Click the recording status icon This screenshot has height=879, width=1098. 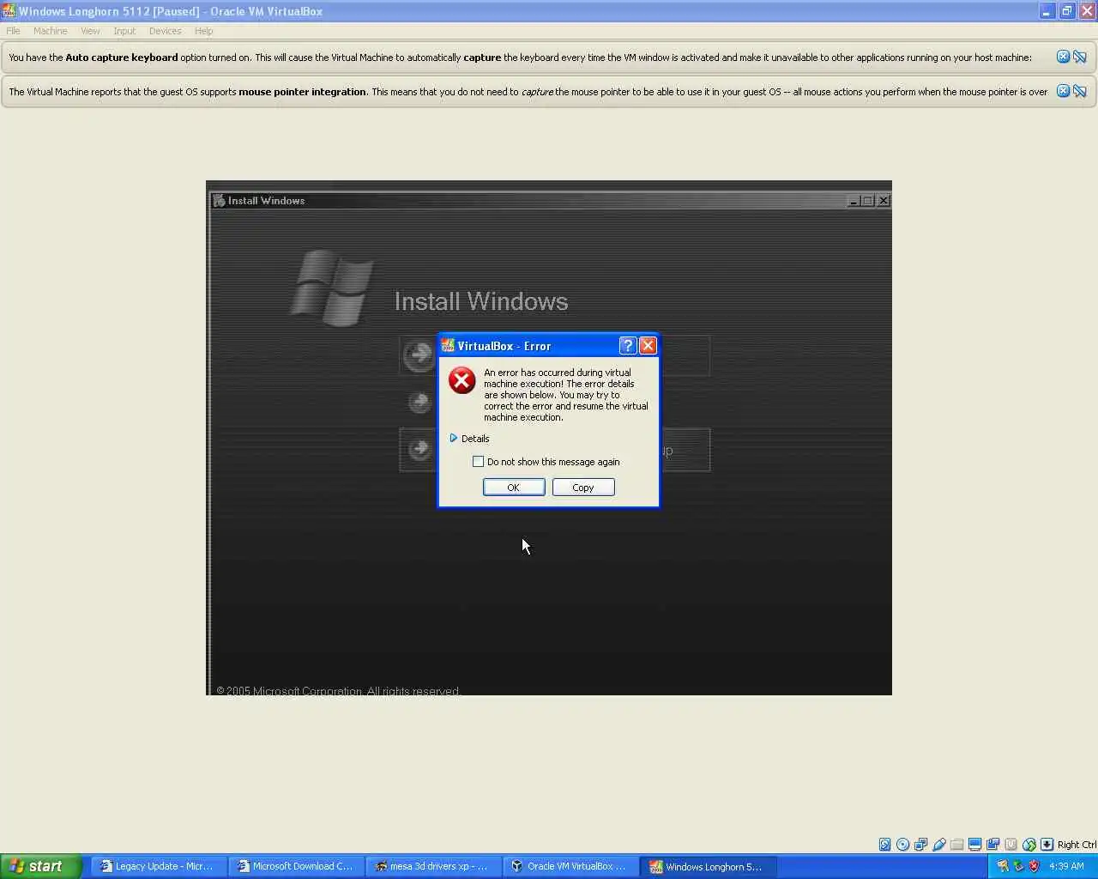992,845
